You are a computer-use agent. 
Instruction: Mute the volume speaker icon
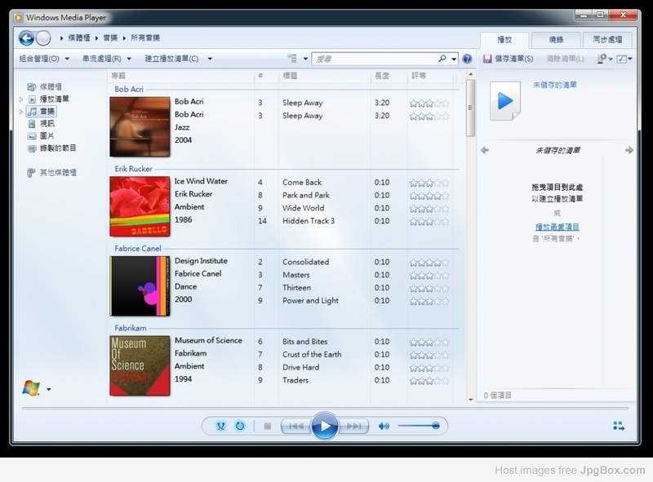(384, 426)
